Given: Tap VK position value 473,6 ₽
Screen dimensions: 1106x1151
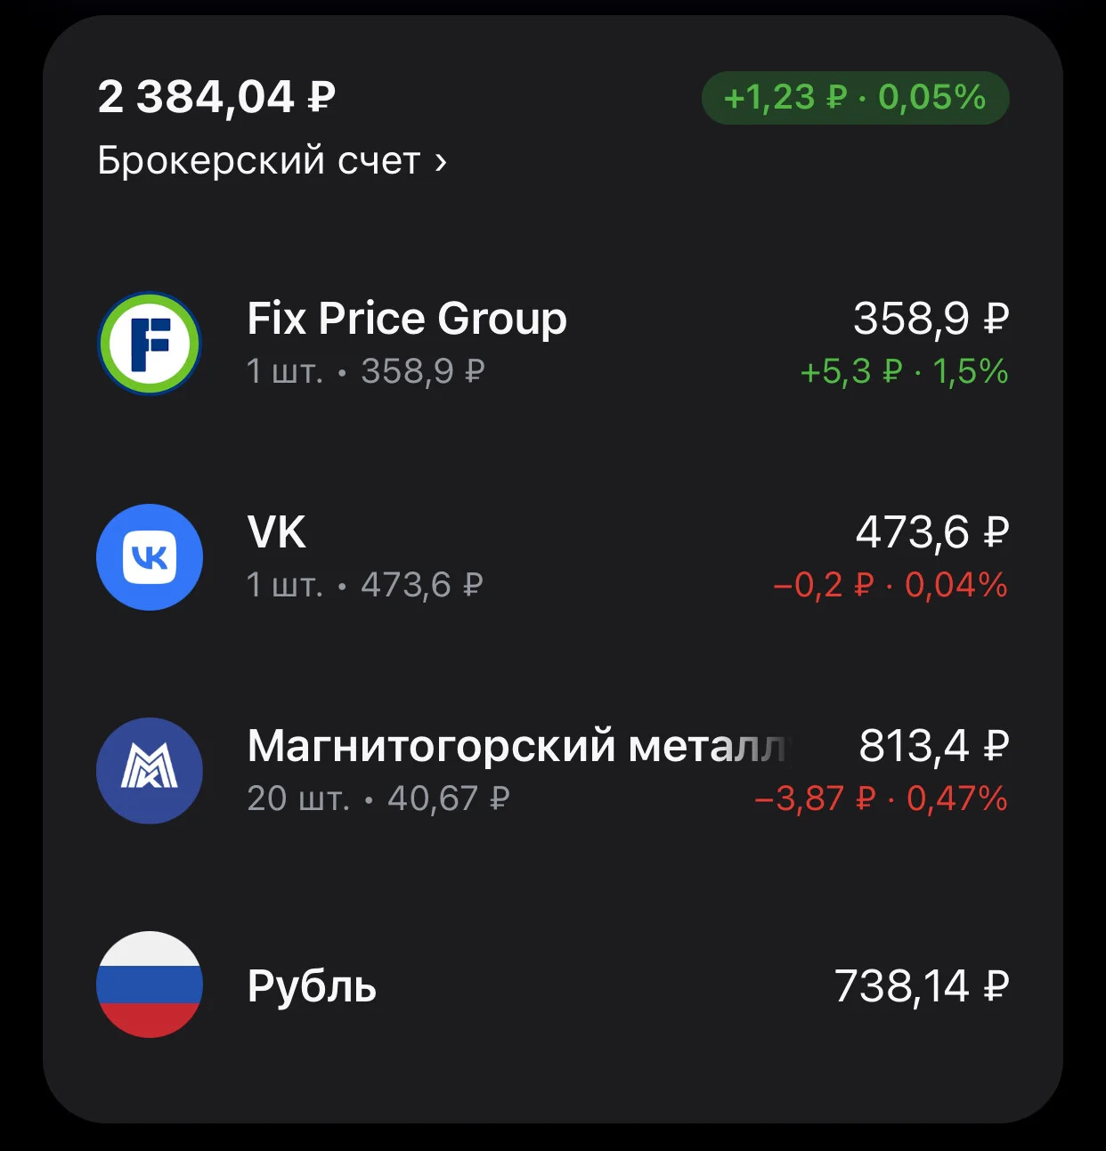Looking at the screenshot, I should tap(932, 531).
